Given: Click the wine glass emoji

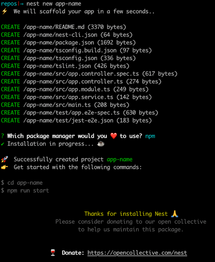Looking at the screenshot, I should coord(53,253).
